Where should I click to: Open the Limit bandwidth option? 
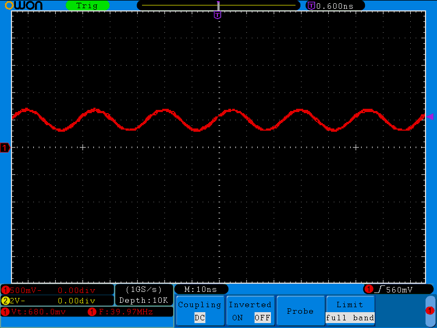pos(350,305)
